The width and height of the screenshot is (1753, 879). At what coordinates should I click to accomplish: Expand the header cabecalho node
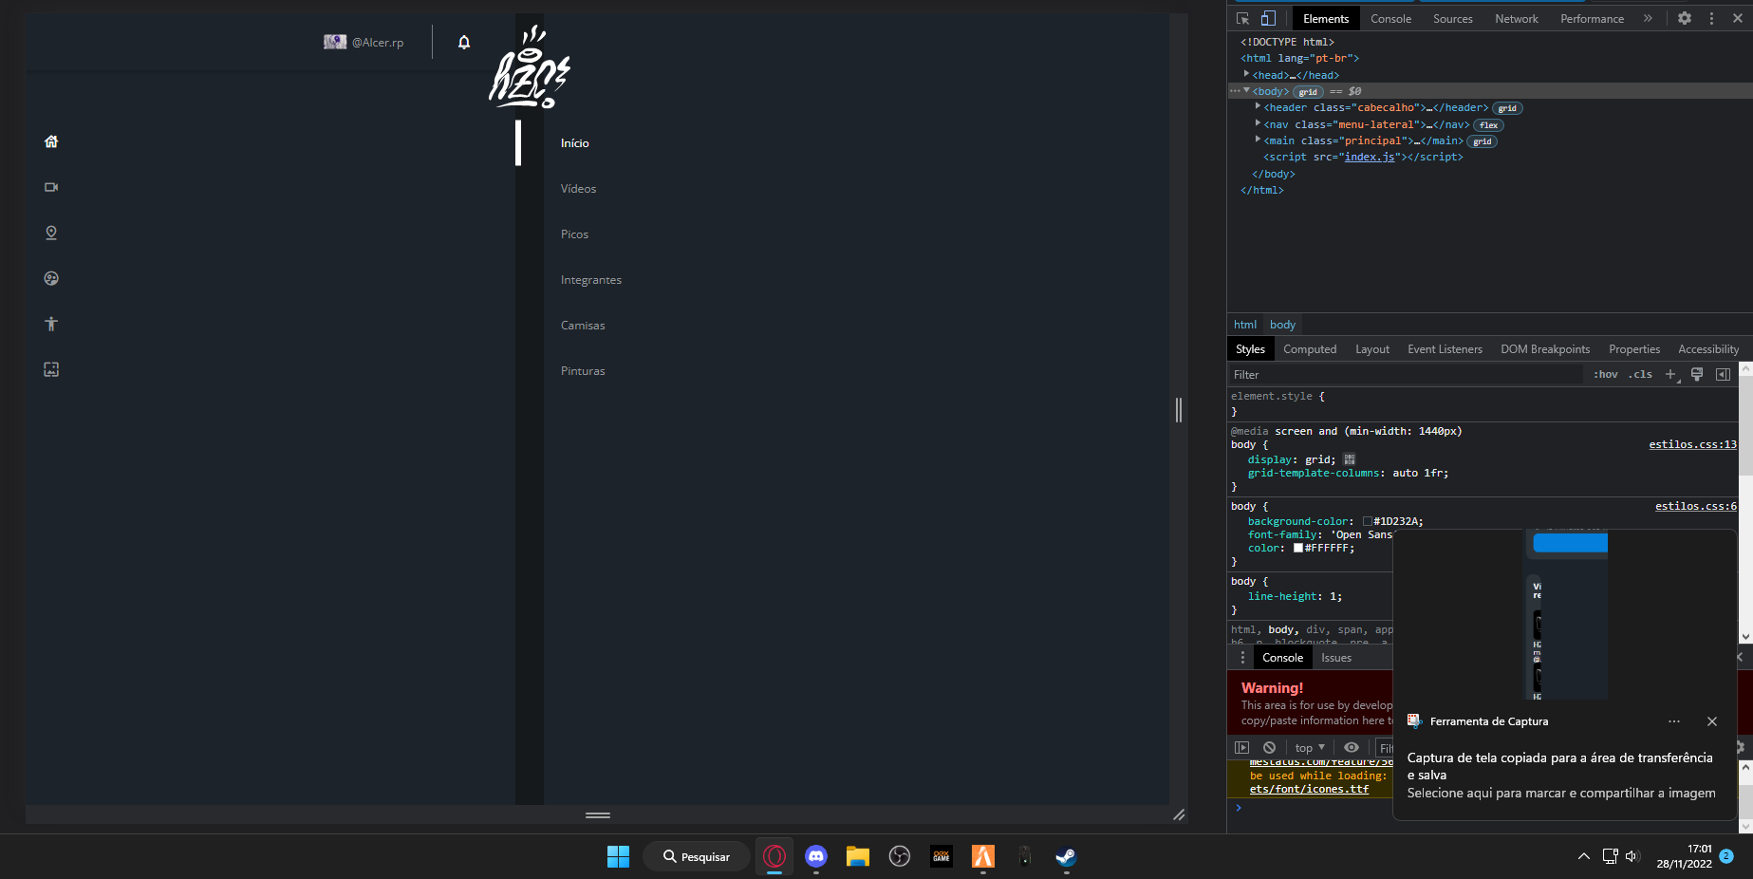click(1258, 107)
